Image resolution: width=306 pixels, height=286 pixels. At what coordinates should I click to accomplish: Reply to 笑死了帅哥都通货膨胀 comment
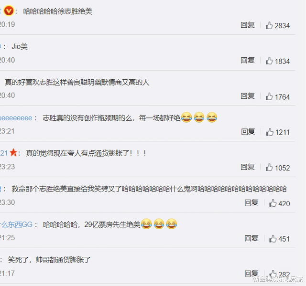click(x=251, y=274)
